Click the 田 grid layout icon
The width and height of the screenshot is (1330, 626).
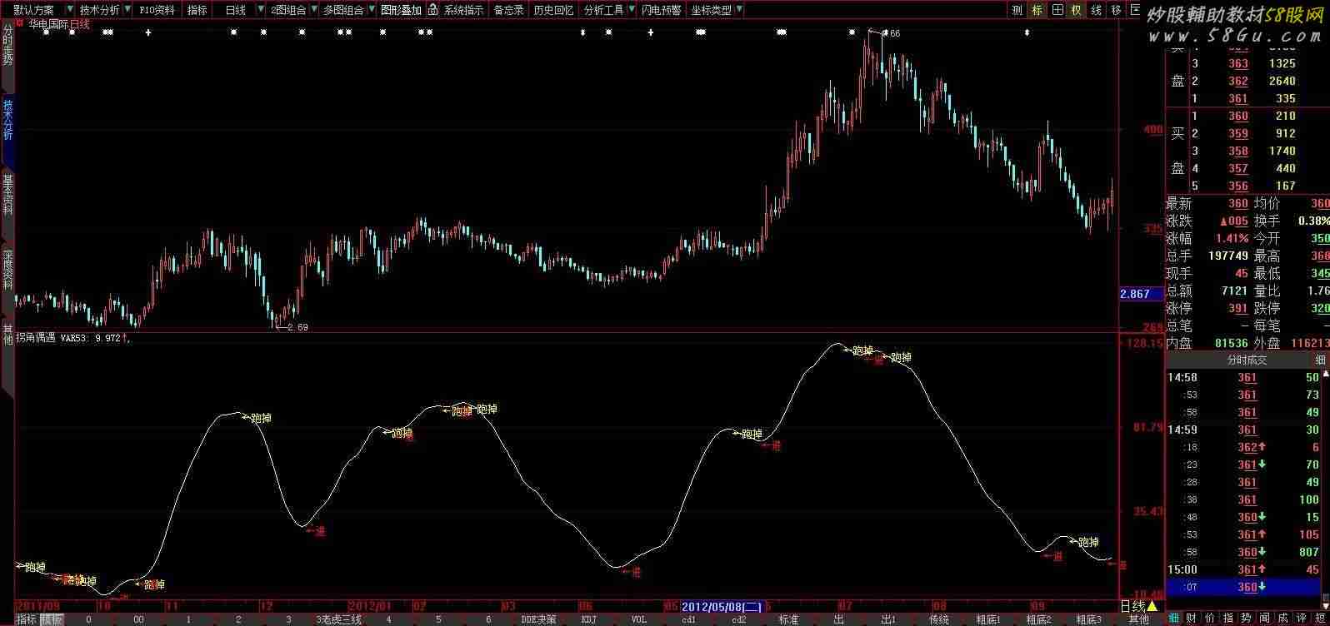1057,10
